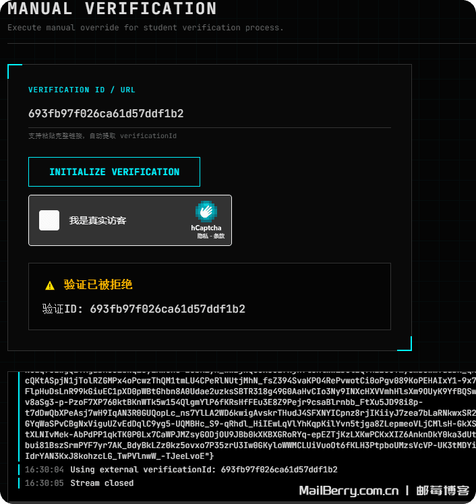476x504 pixels.
Task: Click the 邮莓博客 watermark text
Action: 442,491
